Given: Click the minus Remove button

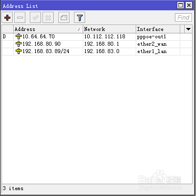Looking at the screenshot, I should tap(20, 18).
